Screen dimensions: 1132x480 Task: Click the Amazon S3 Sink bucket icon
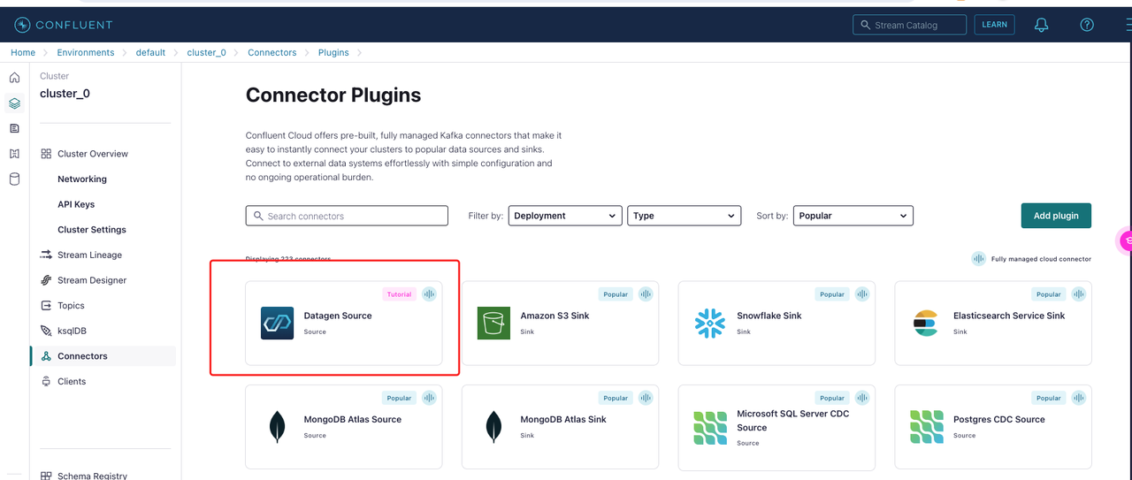click(x=493, y=323)
